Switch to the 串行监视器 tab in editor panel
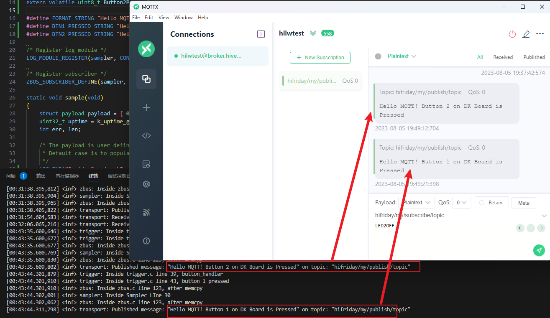This screenshot has height=318, width=550. [67, 176]
